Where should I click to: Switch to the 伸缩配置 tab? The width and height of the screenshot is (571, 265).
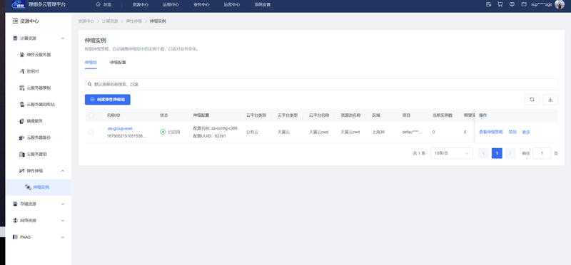[118, 63]
